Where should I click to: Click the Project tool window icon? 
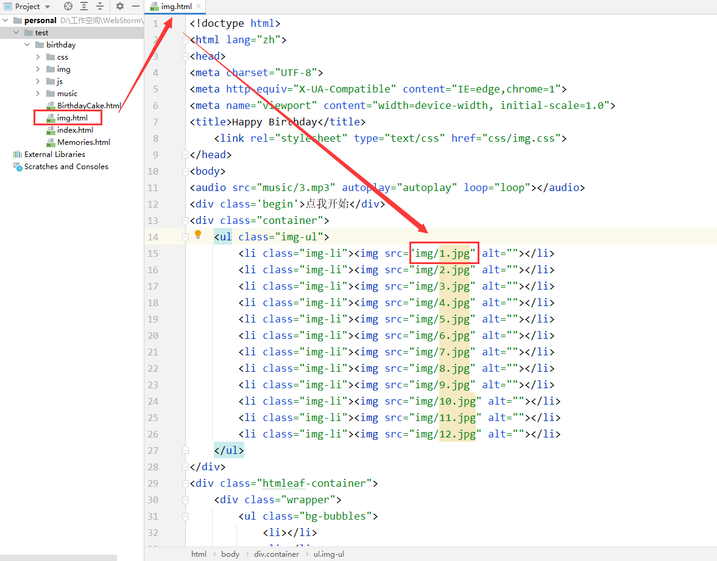coord(8,7)
